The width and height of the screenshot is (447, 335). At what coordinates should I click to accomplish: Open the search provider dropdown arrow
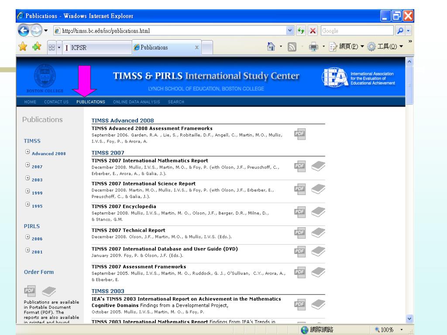tap(408, 31)
